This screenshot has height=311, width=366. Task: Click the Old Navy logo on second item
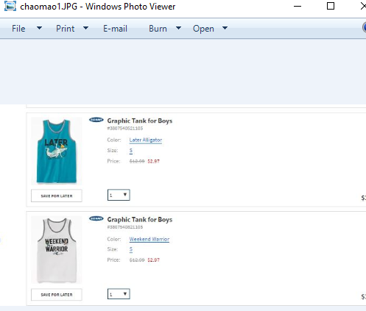96,218
